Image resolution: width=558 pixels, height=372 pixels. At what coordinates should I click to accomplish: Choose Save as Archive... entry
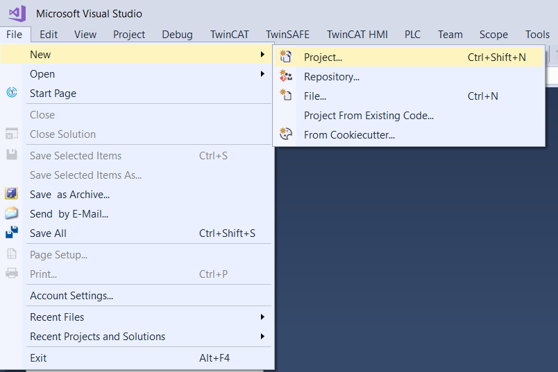[137, 195]
